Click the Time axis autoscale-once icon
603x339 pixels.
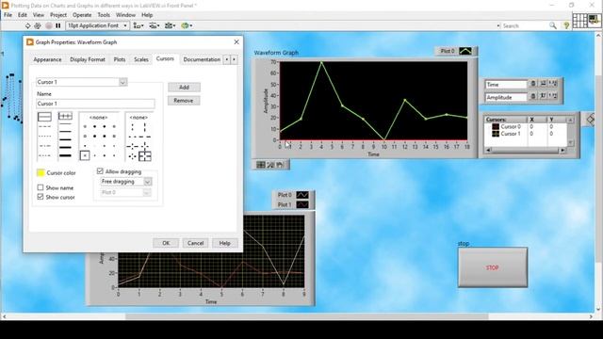tap(543, 84)
